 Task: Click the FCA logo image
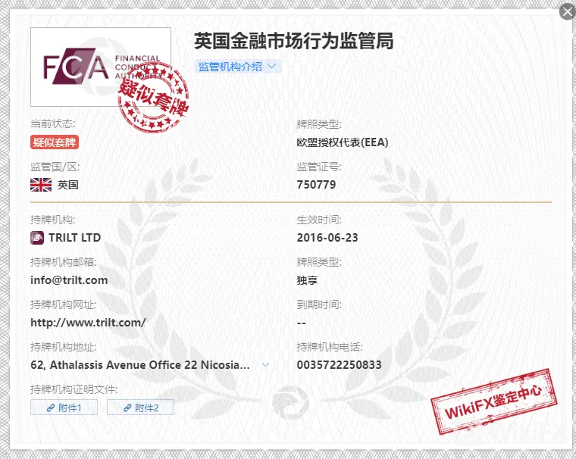(100, 67)
